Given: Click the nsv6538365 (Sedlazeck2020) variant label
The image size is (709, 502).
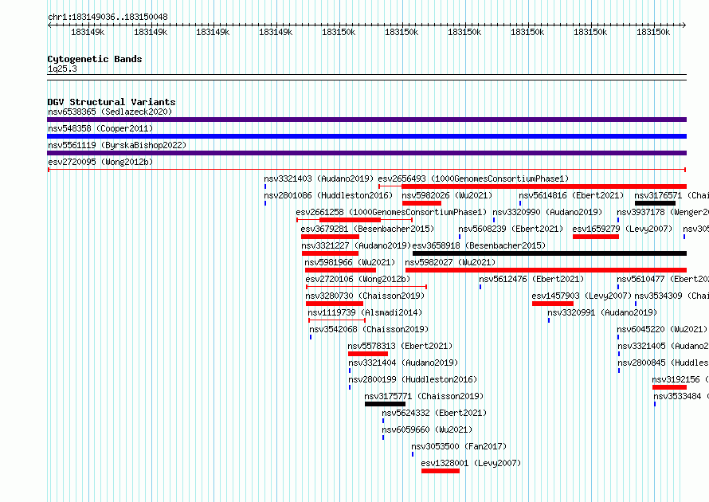Looking at the screenshot, I should pyautogui.click(x=110, y=112).
